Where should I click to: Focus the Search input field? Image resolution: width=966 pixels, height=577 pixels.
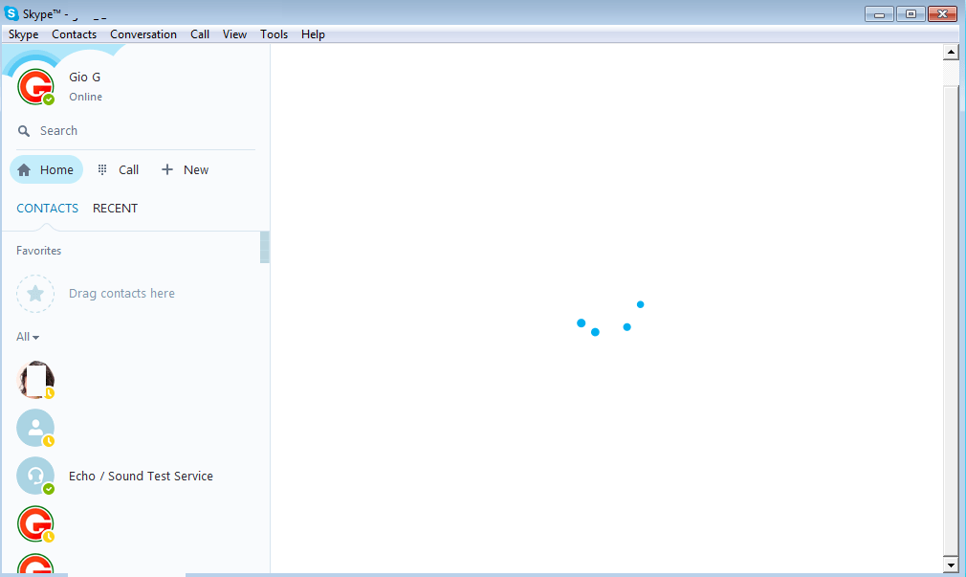(136, 131)
